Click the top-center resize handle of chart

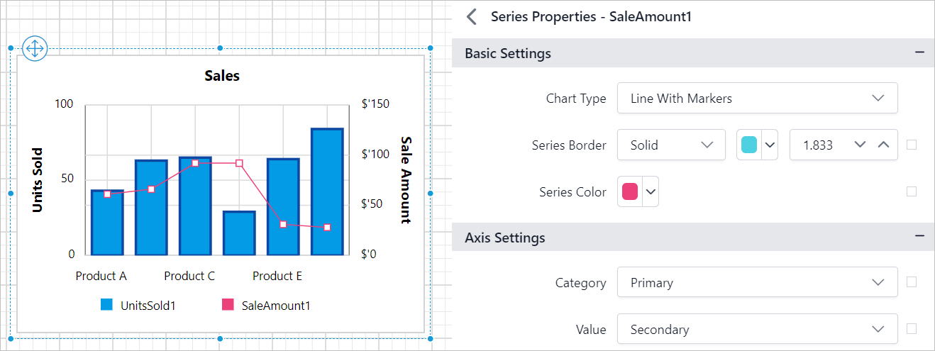click(x=220, y=48)
